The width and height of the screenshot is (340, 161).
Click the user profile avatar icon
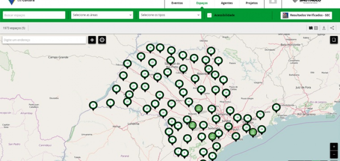click(x=273, y=2)
